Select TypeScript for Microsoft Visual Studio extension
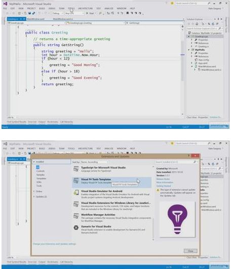231x269 pixels. (112, 169)
